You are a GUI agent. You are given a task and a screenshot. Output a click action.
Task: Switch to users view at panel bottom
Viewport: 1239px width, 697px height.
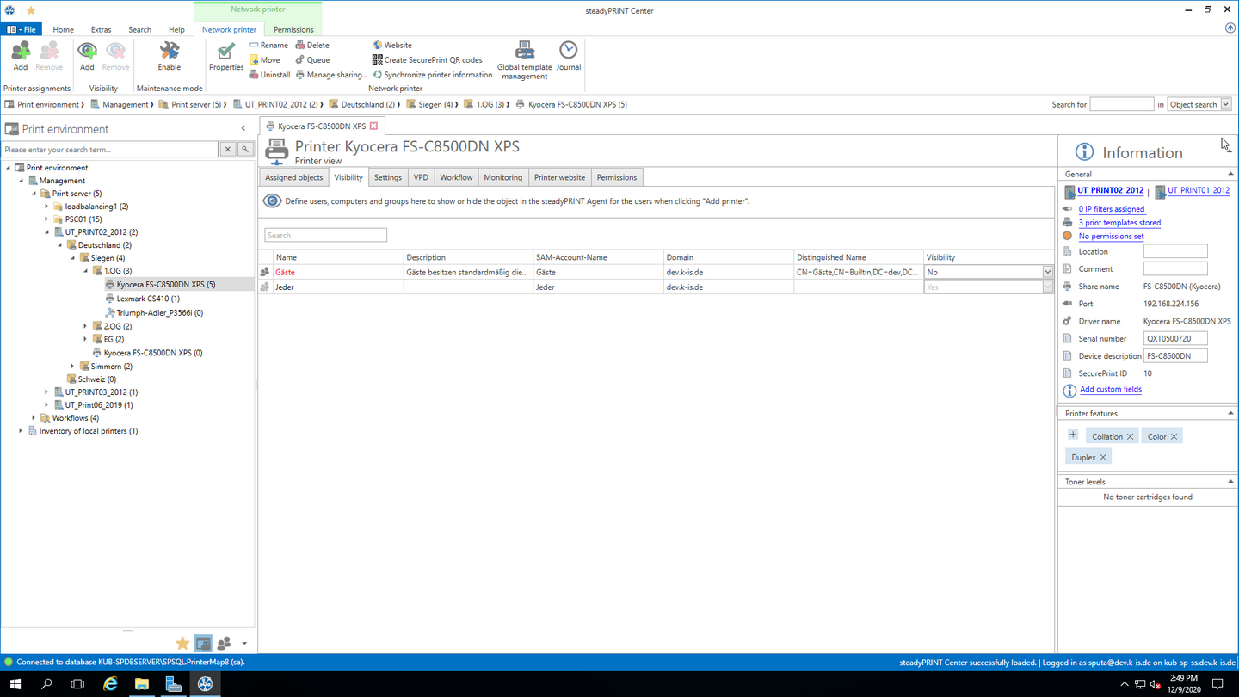click(x=225, y=643)
